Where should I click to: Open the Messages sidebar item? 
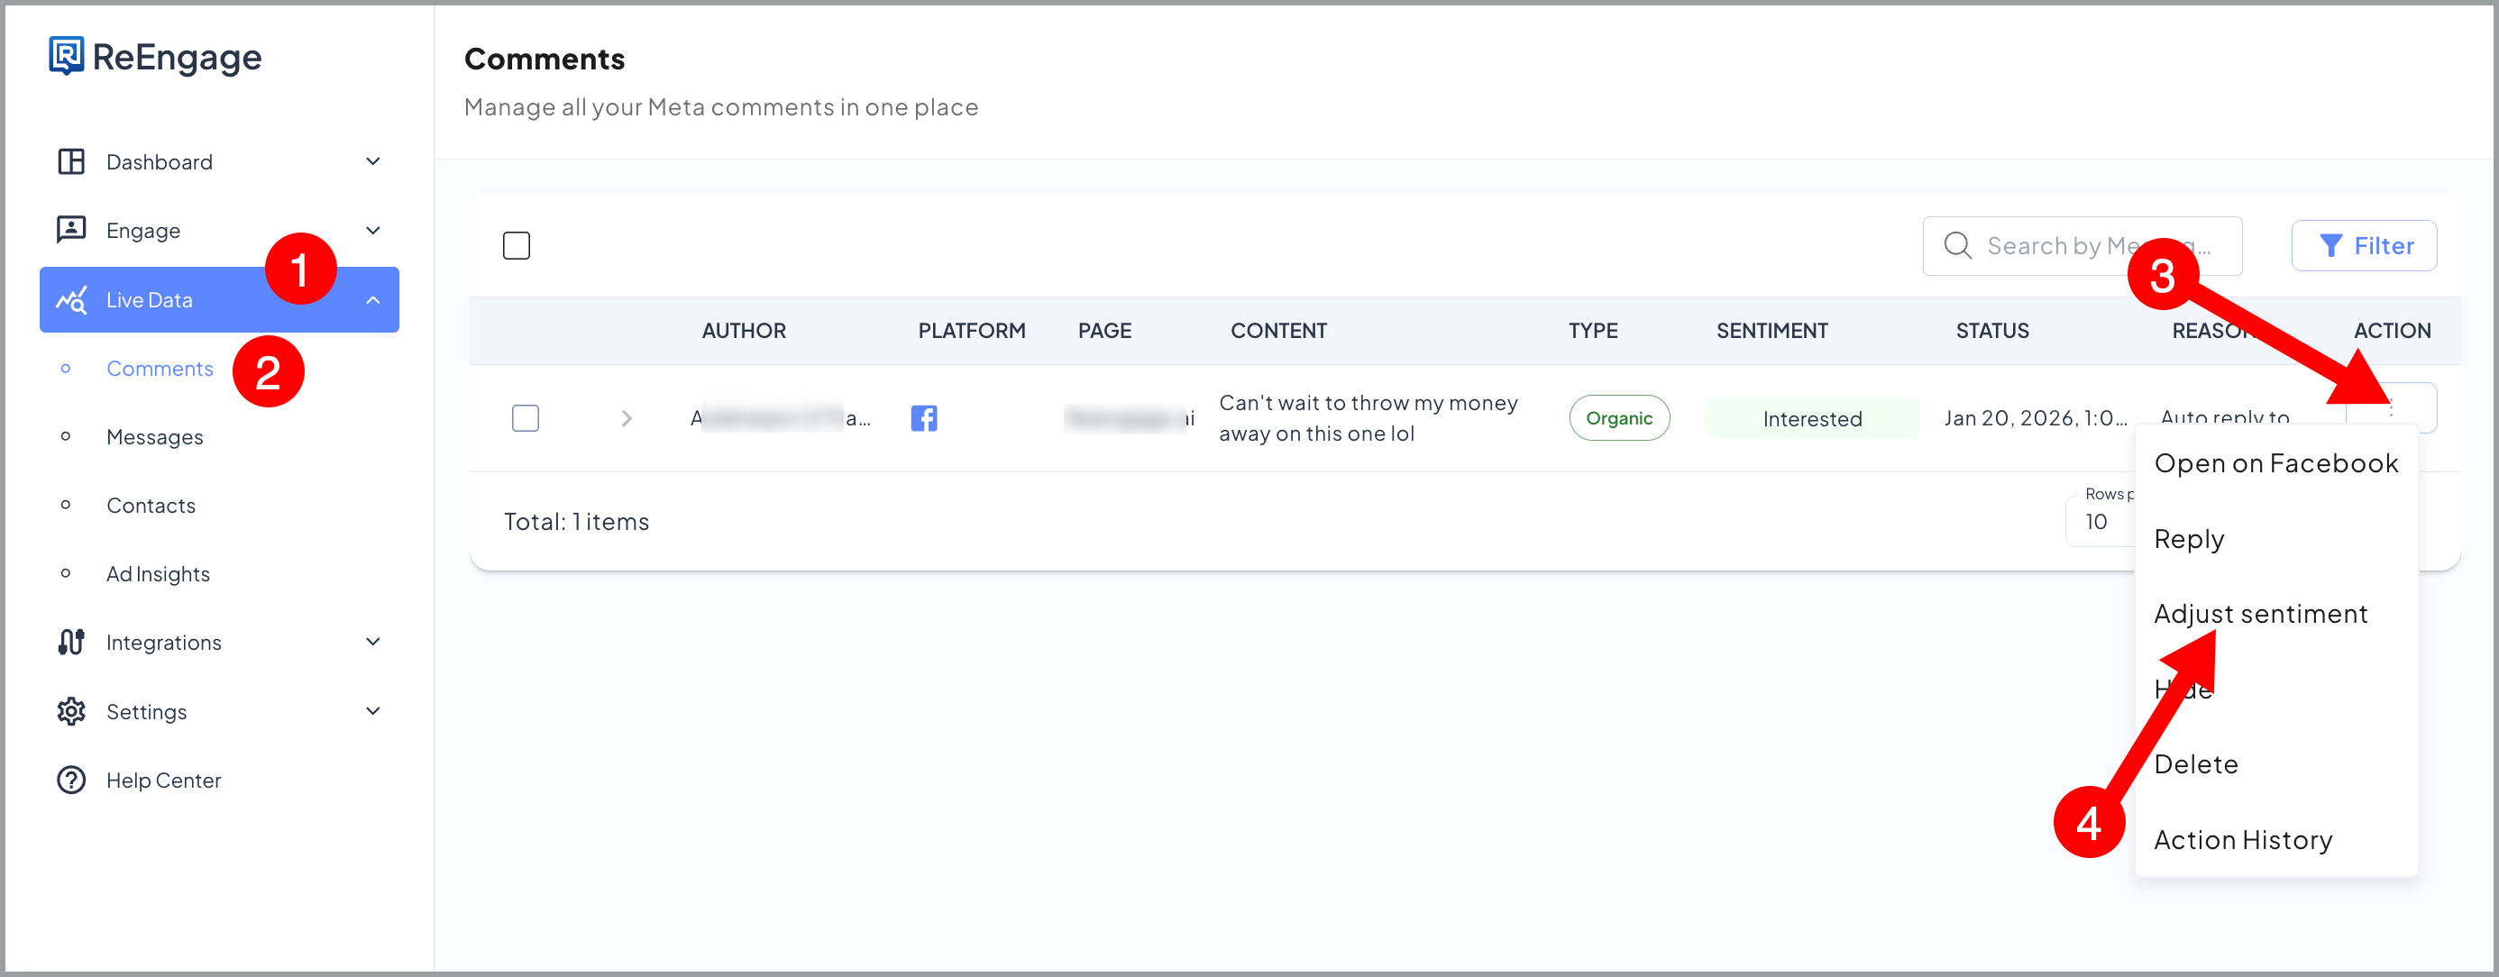coord(155,437)
